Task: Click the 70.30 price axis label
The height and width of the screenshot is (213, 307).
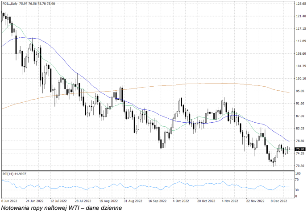Action: tap(300, 166)
